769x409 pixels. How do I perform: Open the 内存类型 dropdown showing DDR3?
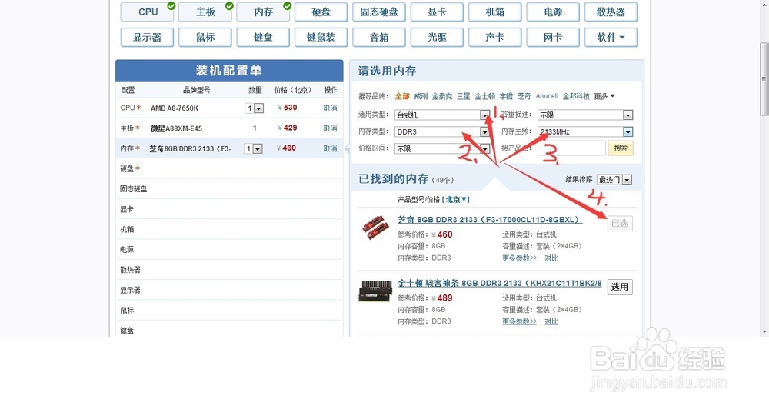tap(442, 132)
